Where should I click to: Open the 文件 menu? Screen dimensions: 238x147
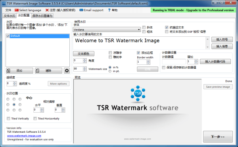click(x=8, y=10)
